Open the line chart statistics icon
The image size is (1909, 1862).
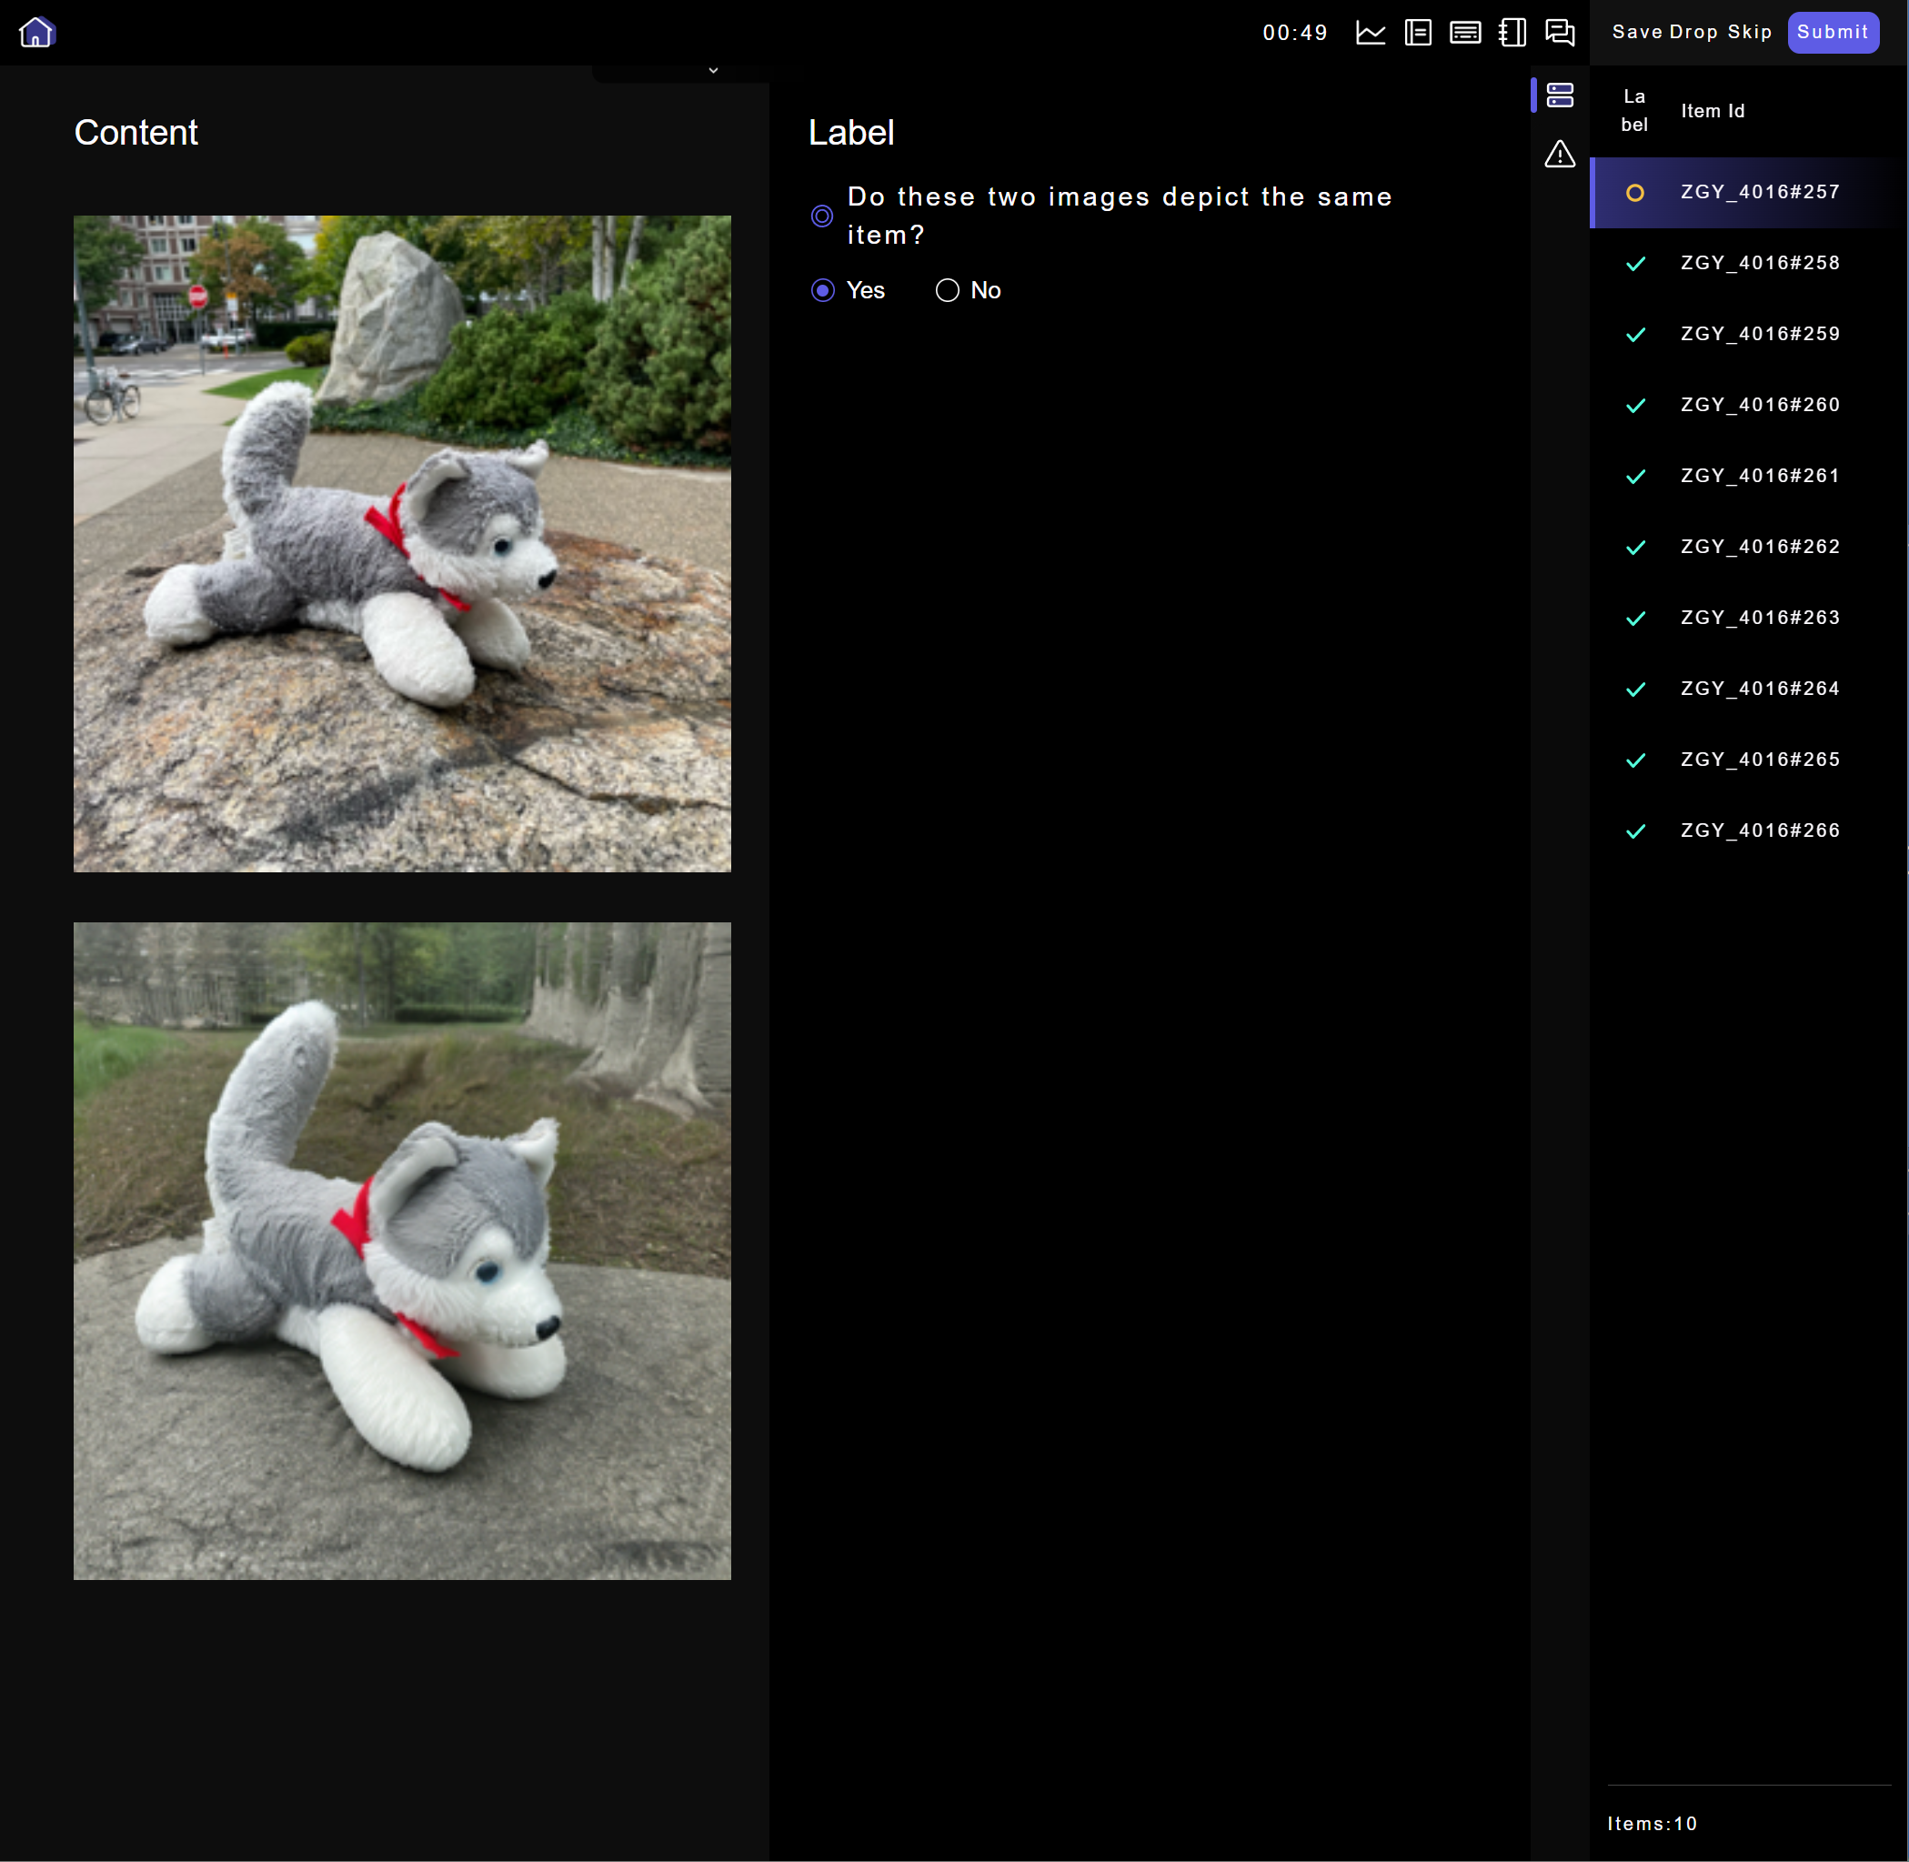click(1371, 32)
